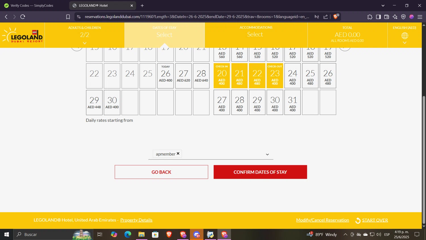The image size is (426, 240).
Task: Click the check-in date 20
Action: coord(222,76)
